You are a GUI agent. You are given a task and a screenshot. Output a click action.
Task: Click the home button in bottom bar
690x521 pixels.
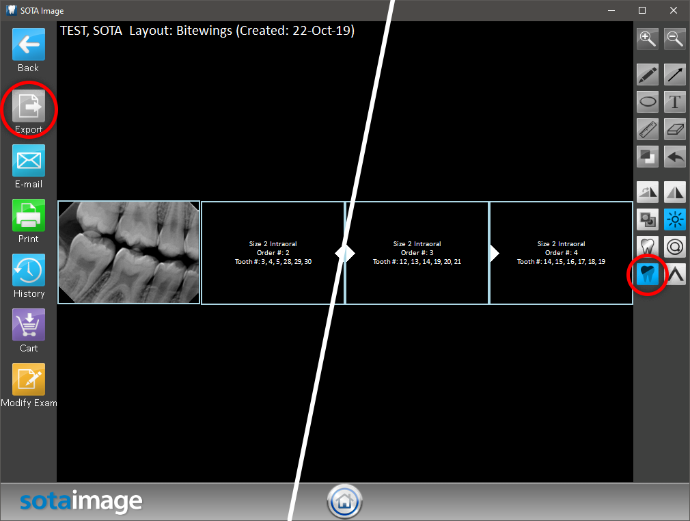tap(345, 503)
